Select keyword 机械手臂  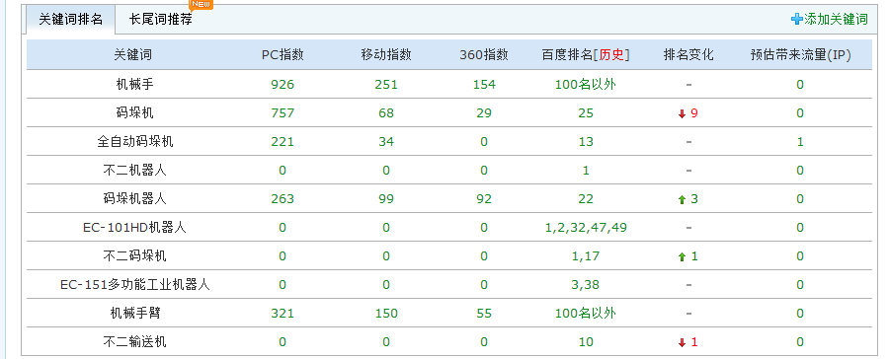coord(135,313)
